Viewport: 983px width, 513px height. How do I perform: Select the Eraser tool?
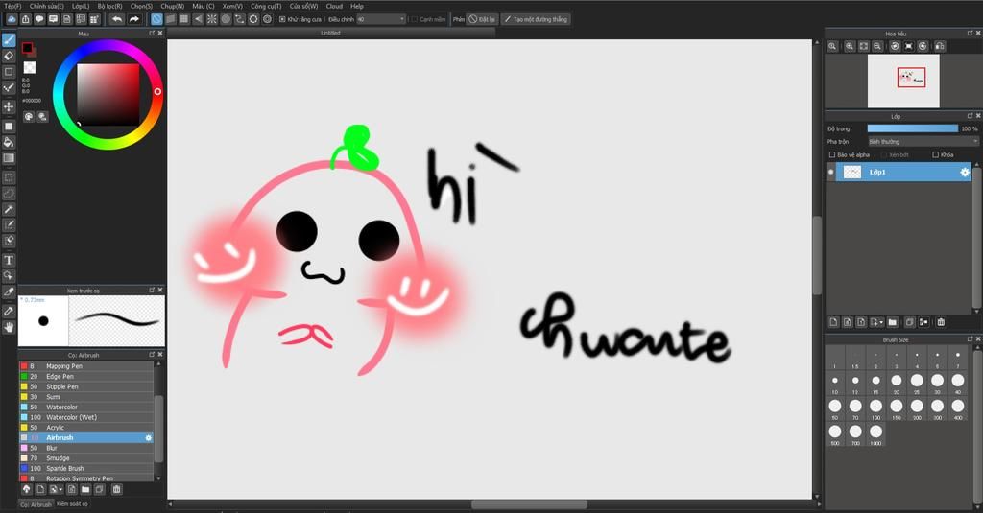click(x=9, y=56)
